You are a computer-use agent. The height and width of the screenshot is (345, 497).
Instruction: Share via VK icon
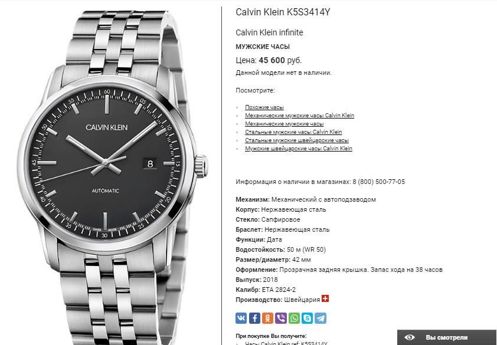click(x=241, y=318)
